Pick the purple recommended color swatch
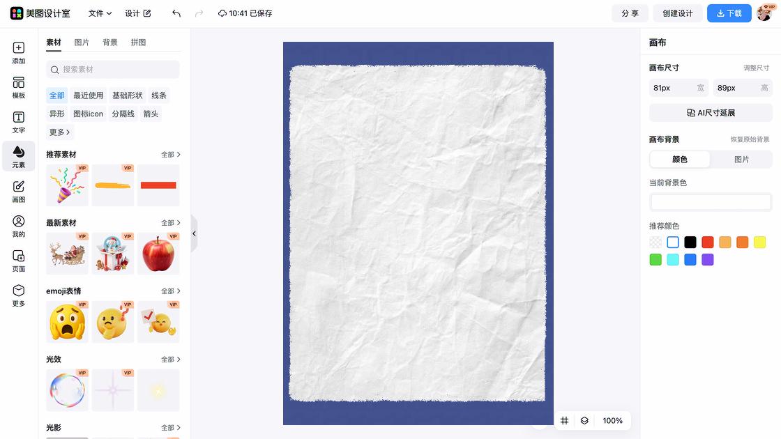 pos(708,260)
